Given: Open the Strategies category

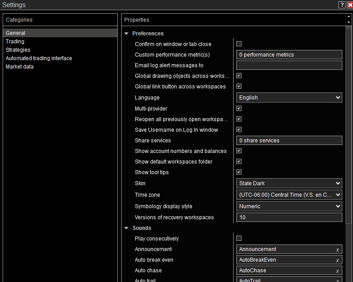Looking at the screenshot, I should (x=60, y=50).
